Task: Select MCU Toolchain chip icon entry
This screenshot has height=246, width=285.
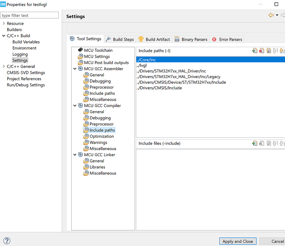Action: point(80,50)
